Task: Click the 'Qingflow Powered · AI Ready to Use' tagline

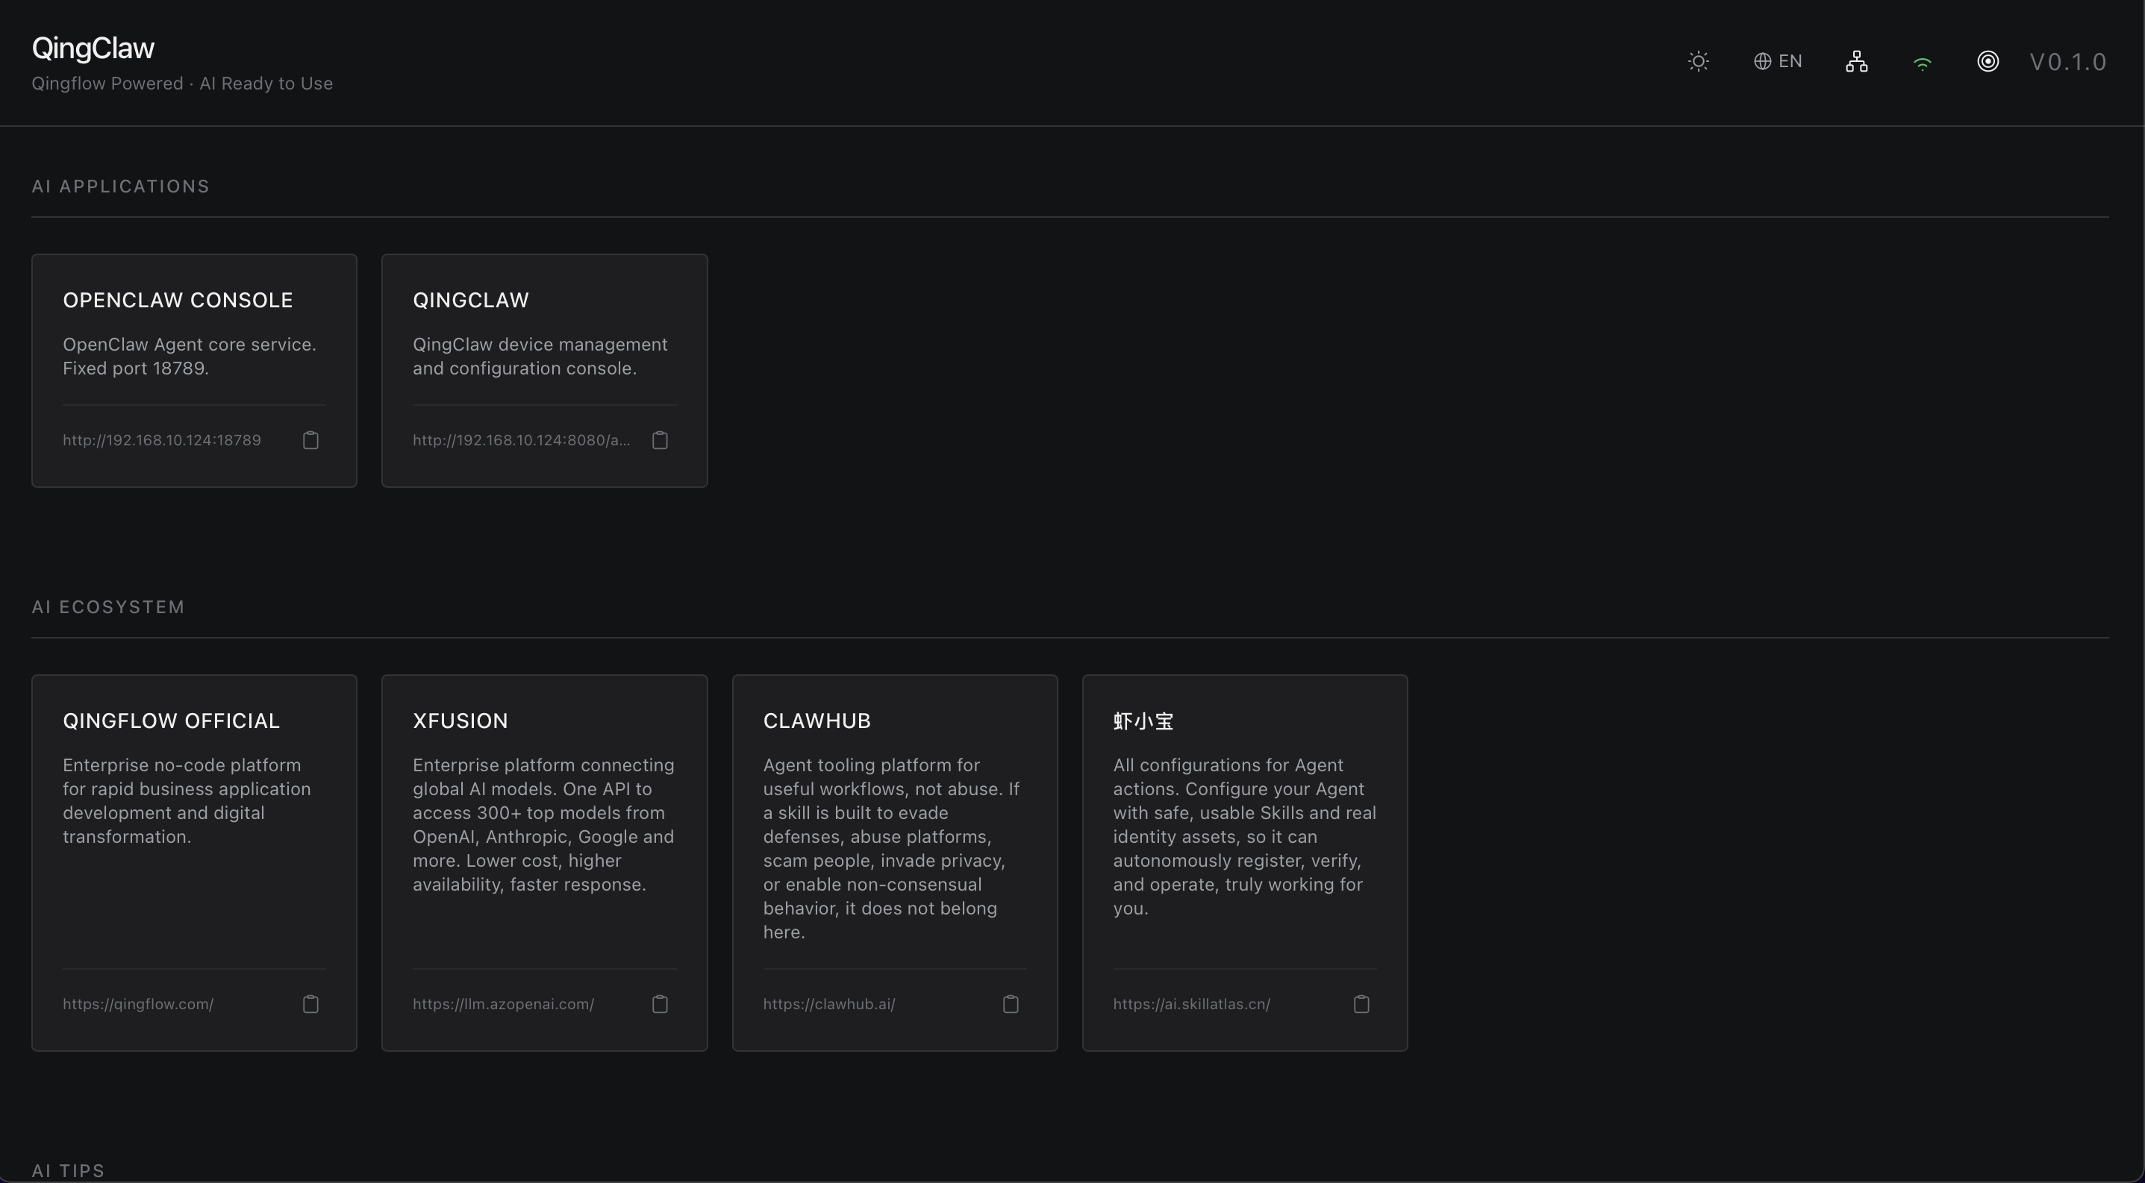Action: tap(182, 84)
